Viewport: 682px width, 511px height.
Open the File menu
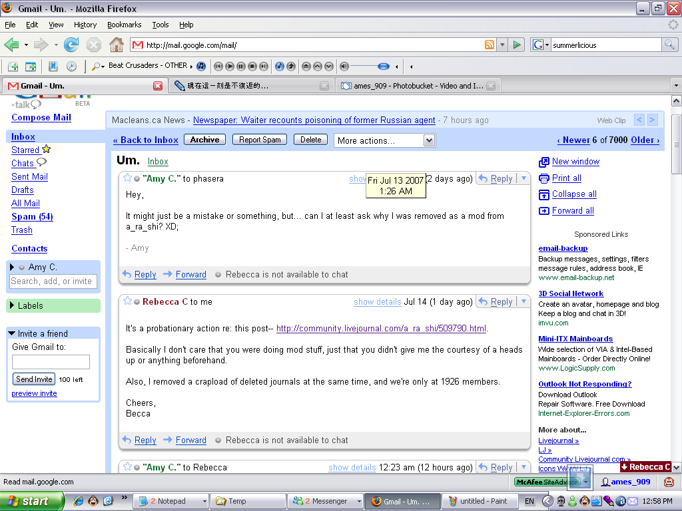[x=10, y=25]
